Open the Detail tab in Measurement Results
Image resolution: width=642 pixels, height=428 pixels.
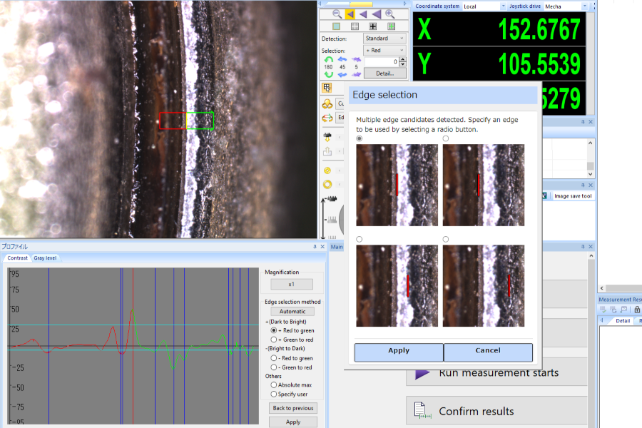coord(623,320)
